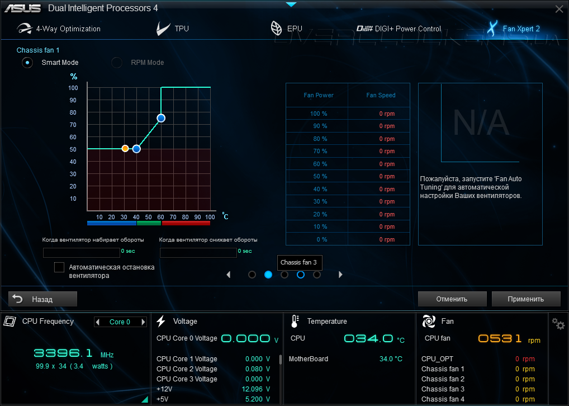569x406 pixels.
Task: Select the third fan page dot
Action: [284, 275]
